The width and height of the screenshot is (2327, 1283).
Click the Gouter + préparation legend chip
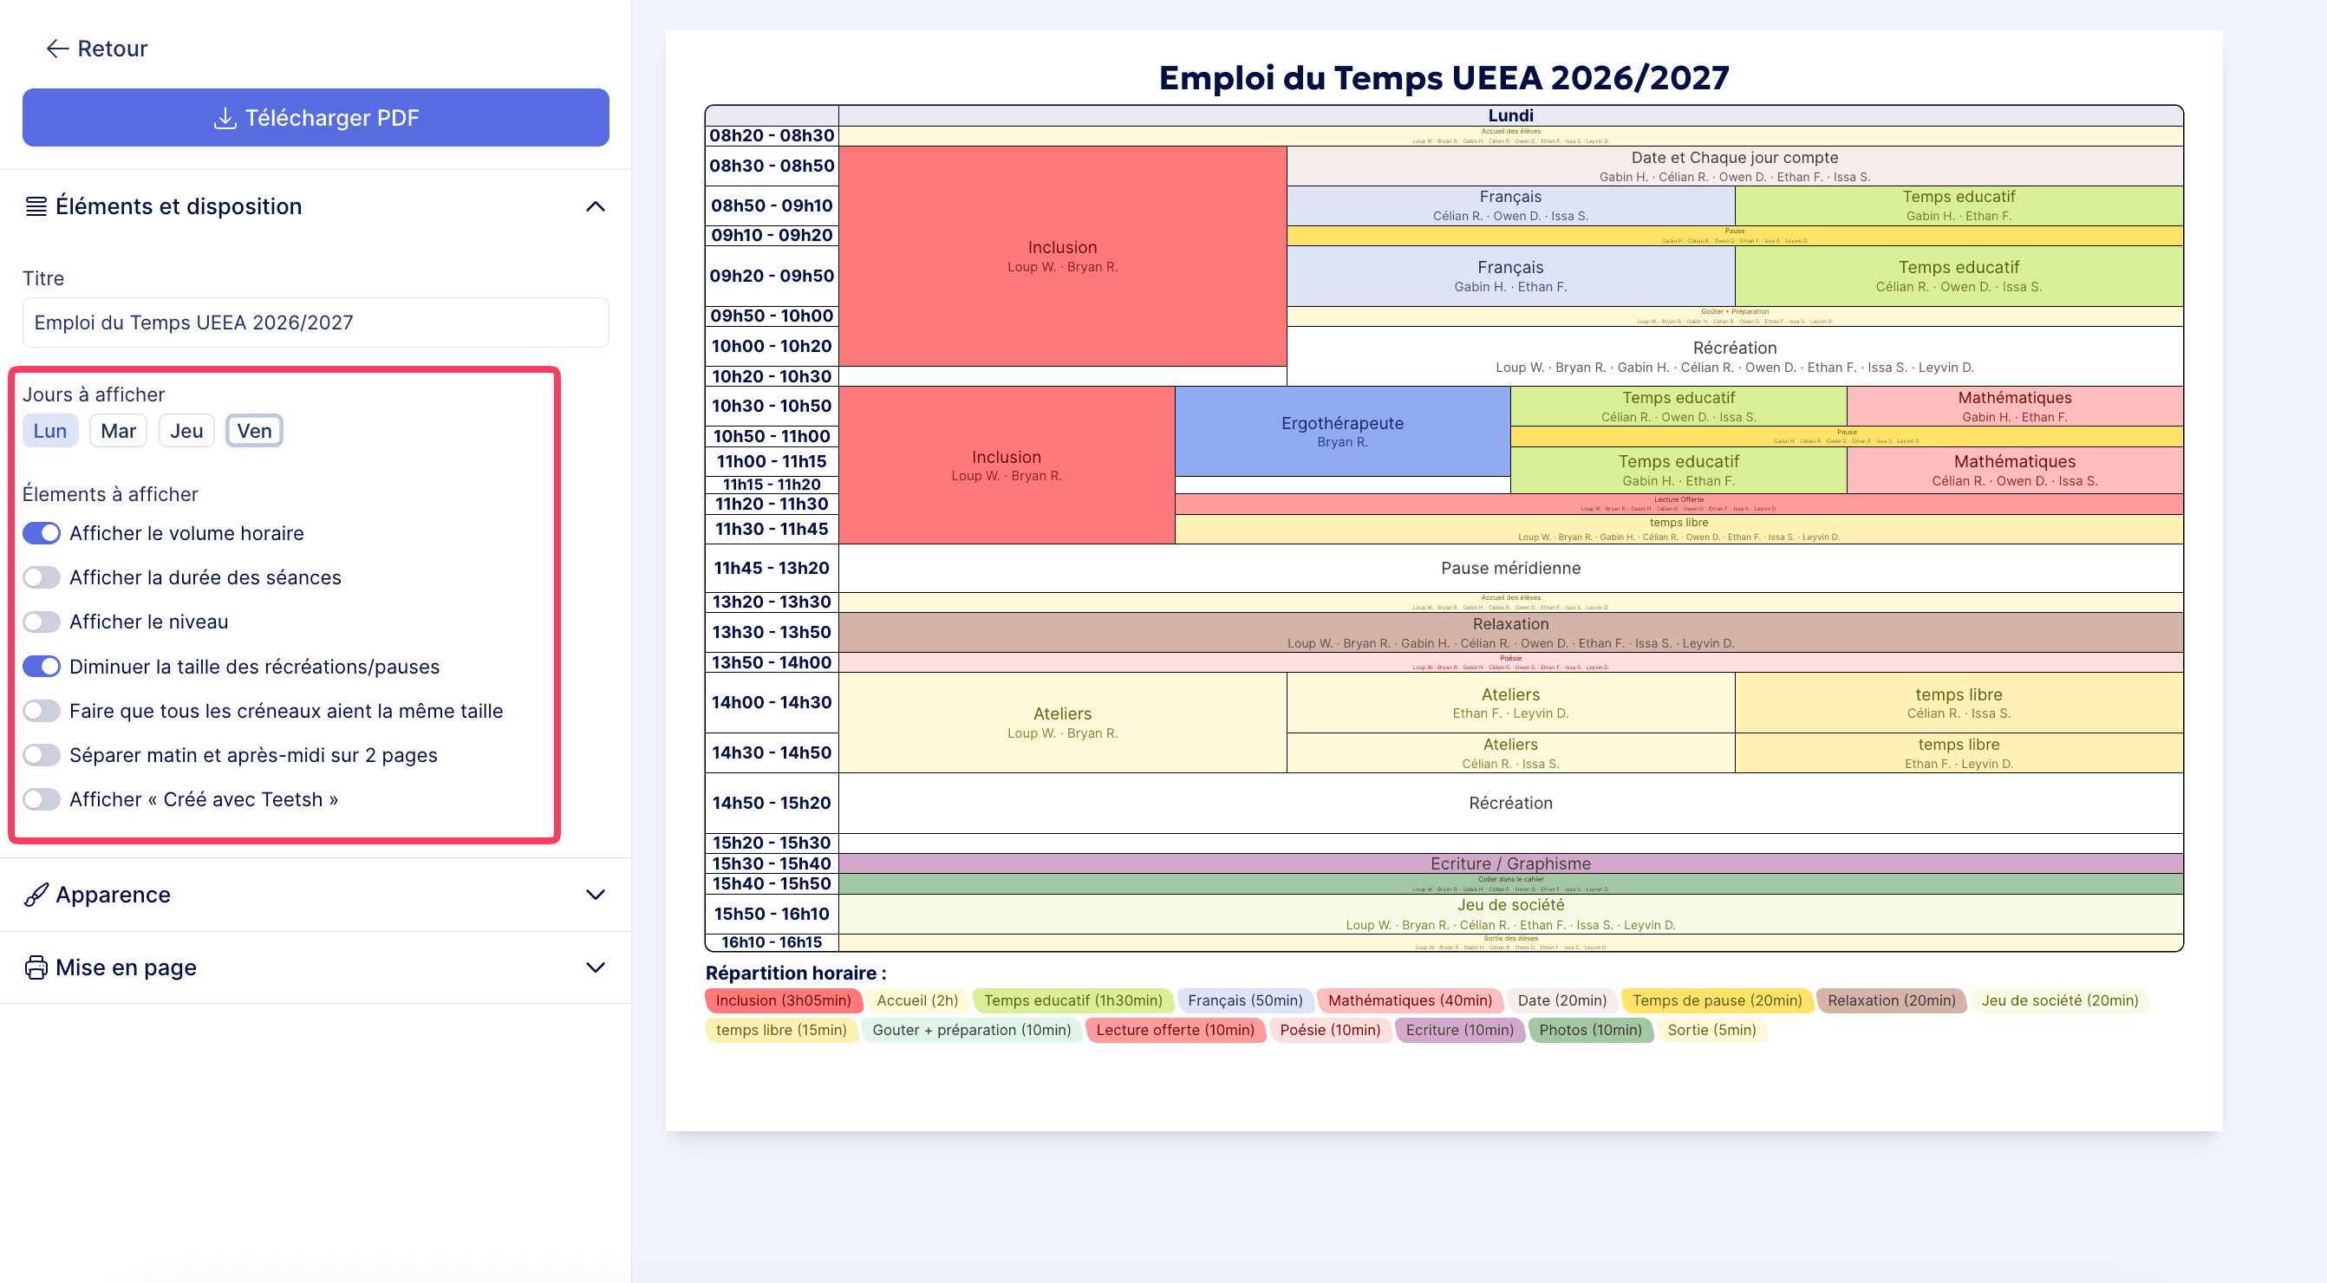pos(972,1030)
